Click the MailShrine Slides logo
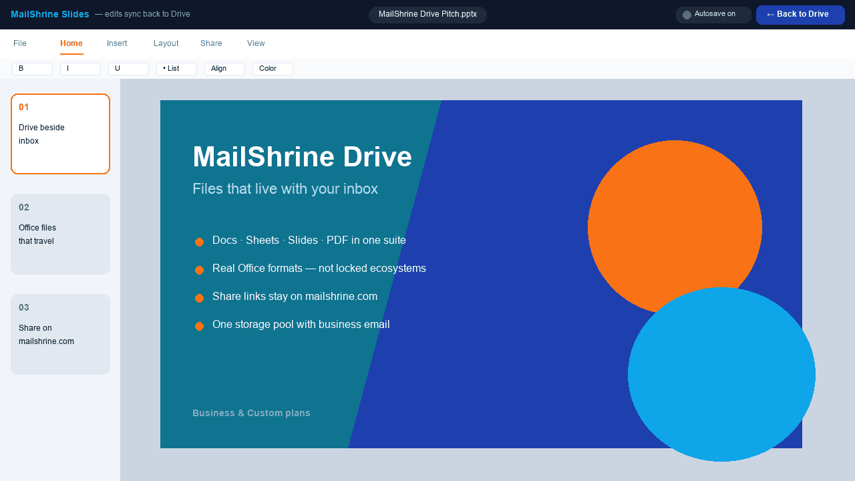Screen dimensions: 855x481 (50, 15)
